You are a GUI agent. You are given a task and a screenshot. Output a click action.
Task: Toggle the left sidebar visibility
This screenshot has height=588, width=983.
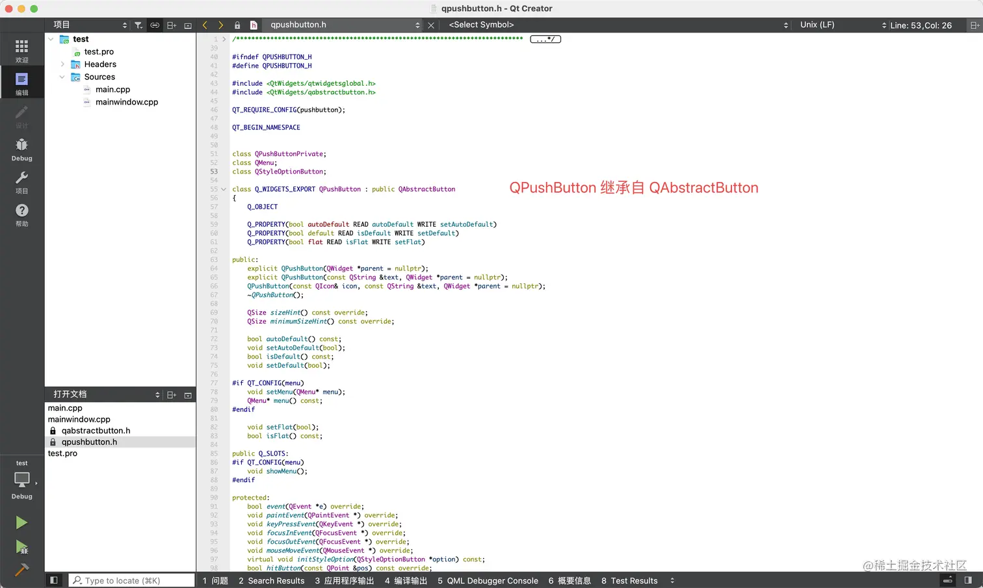54,580
